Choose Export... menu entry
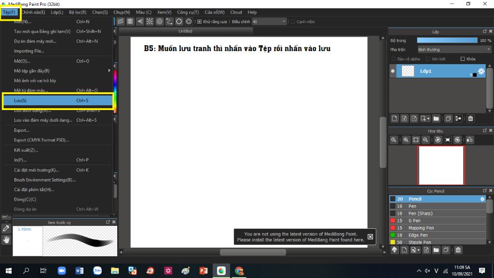The height and width of the screenshot is (278, 494). (x=58, y=130)
